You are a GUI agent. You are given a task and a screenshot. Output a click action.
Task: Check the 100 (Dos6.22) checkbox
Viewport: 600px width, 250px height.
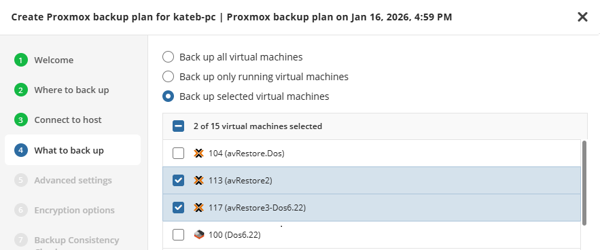(178, 234)
